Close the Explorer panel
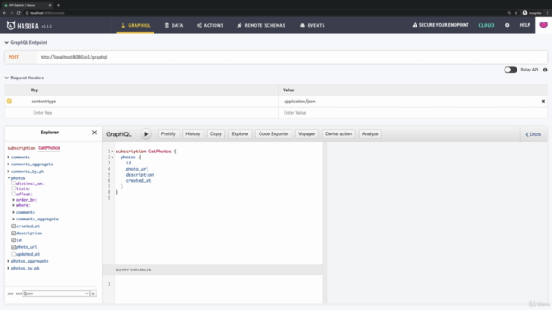Viewport: 552px width, 310px height. pos(94,133)
